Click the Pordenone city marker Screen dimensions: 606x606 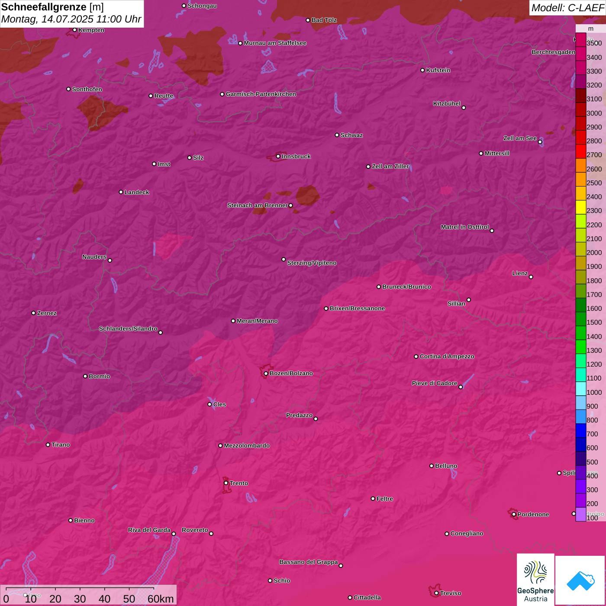click(x=514, y=515)
